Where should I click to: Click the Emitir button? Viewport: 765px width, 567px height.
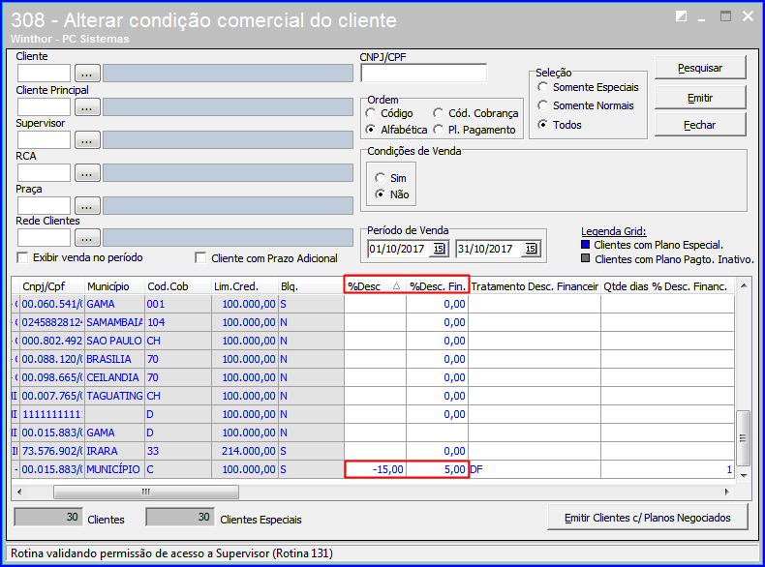[700, 98]
